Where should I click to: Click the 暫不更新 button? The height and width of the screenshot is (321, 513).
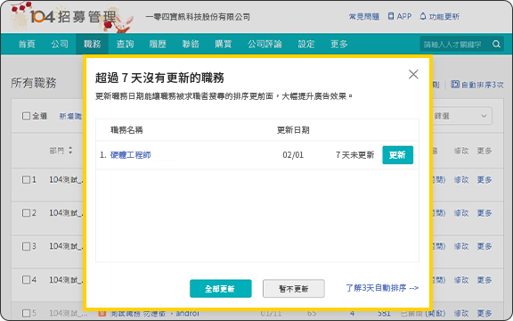click(294, 289)
